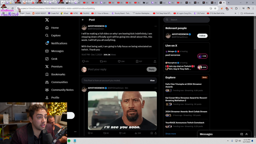Bookmark this page with the star icon
The width and height of the screenshot is (256, 144).
click(215, 8)
